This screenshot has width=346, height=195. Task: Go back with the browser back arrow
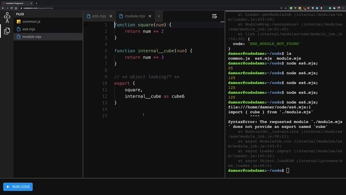click(x=3, y=8)
